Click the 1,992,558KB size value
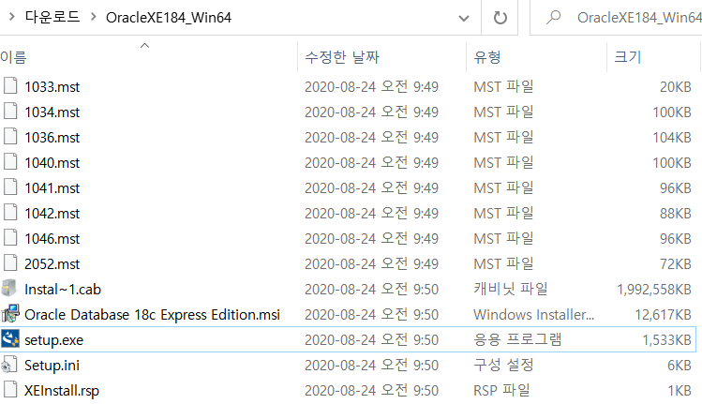Viewport: 702px width, 404px height. coord(654,290)
